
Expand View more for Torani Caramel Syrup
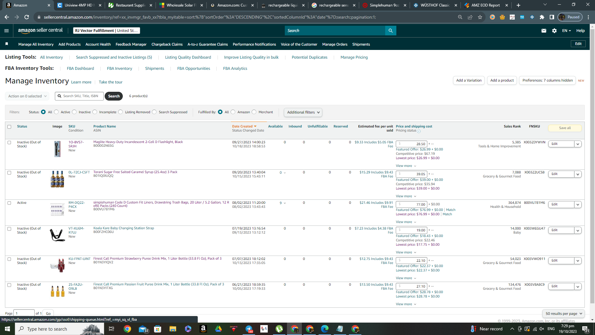(406, 196)
